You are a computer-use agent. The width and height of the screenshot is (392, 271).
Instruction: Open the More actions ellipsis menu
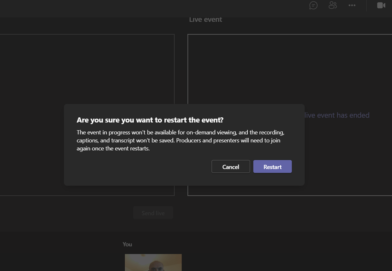tap(352, 5)
